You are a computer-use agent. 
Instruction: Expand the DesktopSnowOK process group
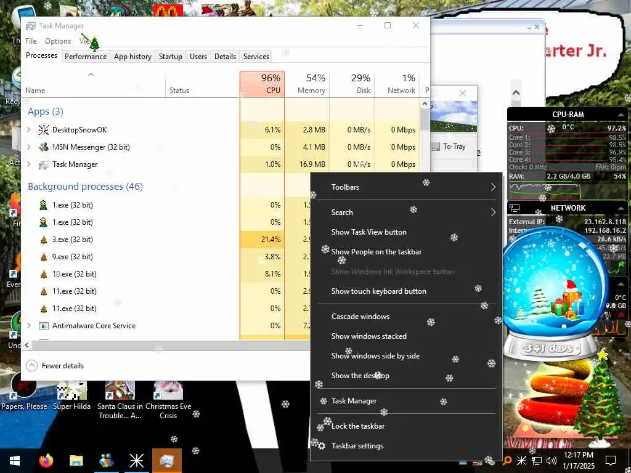(29, 130)
